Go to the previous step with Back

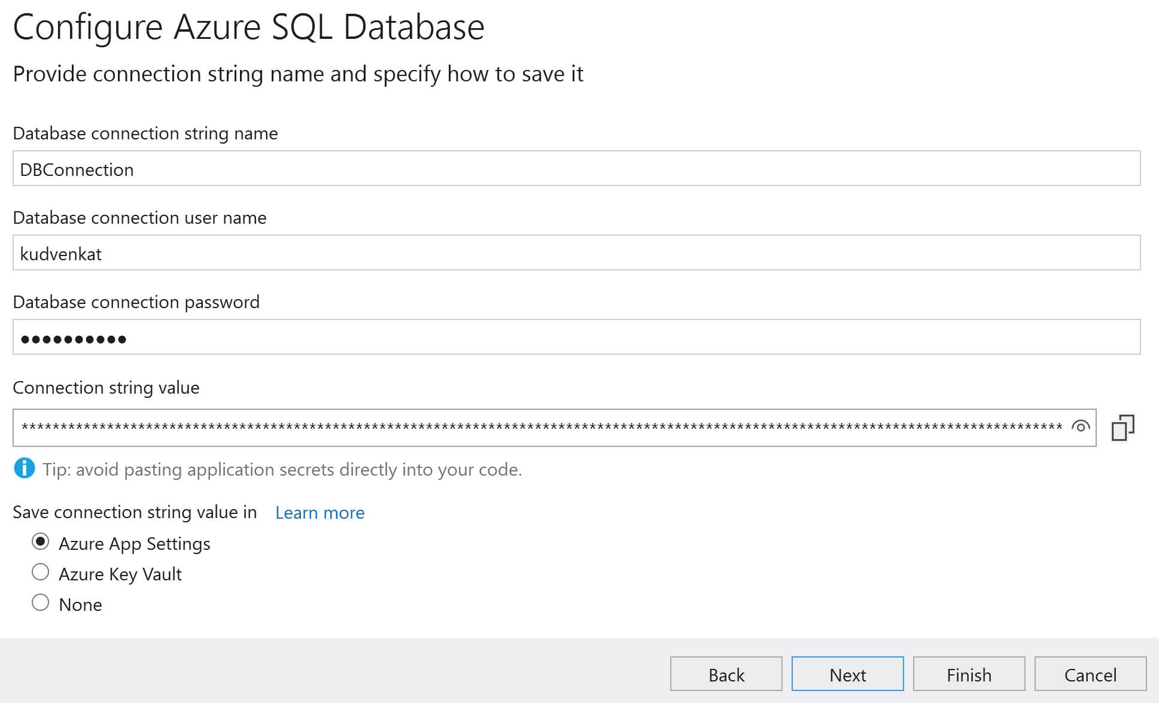(x=726, y=674)
